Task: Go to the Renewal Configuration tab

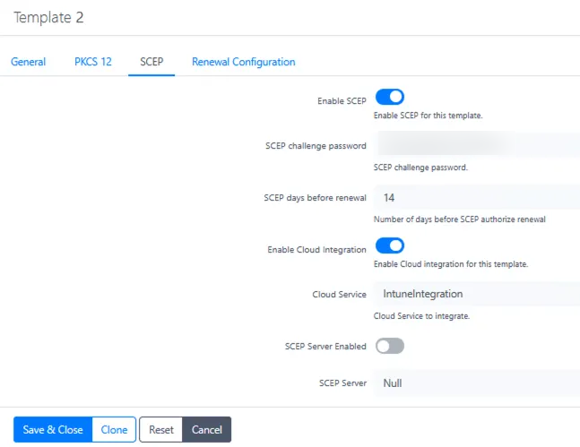Action: 243,62
